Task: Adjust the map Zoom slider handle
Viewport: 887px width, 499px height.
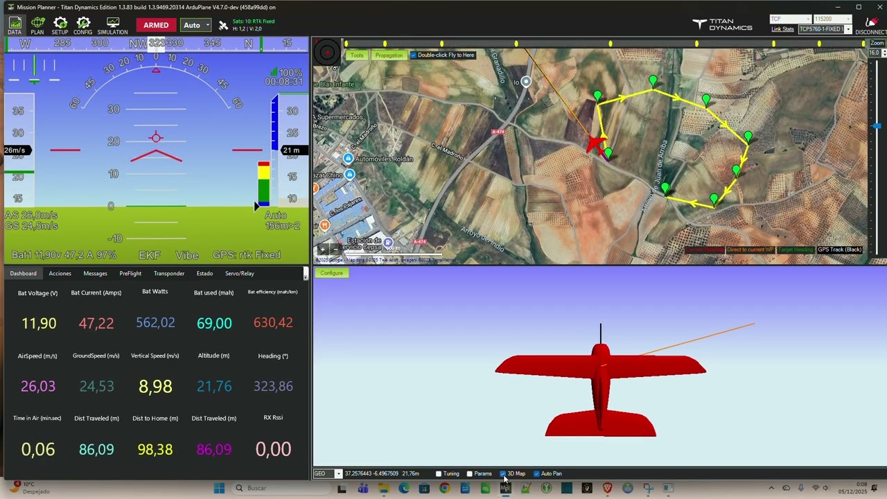Action: tap(877, 126)
